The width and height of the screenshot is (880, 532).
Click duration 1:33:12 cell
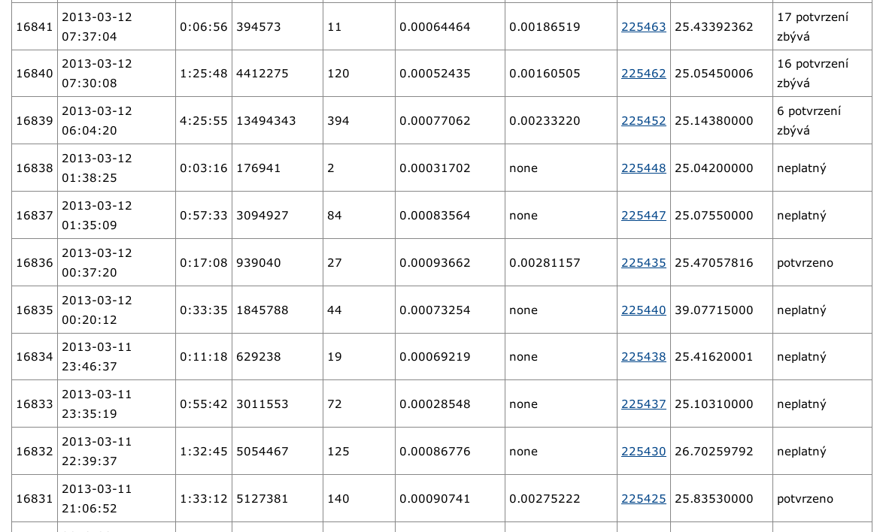(x=203, y=499)
